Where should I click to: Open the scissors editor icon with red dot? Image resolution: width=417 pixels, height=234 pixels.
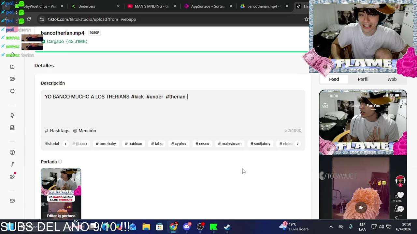click(x=12, y=176)
